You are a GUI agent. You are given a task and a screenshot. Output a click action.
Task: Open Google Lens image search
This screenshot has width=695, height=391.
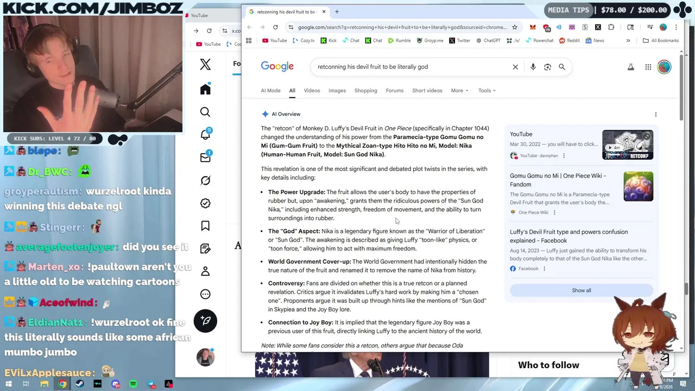point(547,67)
